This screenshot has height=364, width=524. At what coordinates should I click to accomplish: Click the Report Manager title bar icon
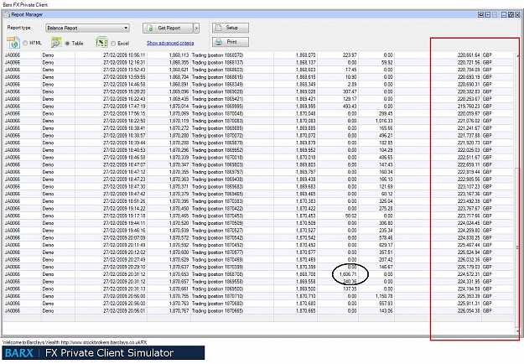(x=7, y=15)
